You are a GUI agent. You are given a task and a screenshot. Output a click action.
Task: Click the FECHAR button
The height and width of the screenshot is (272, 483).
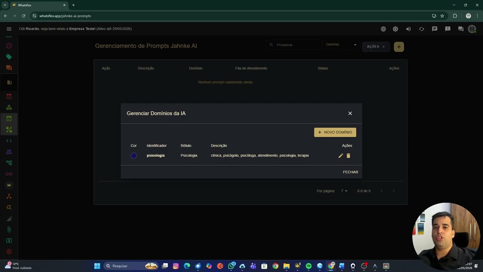pyautogui.click(x=351, y=172)
